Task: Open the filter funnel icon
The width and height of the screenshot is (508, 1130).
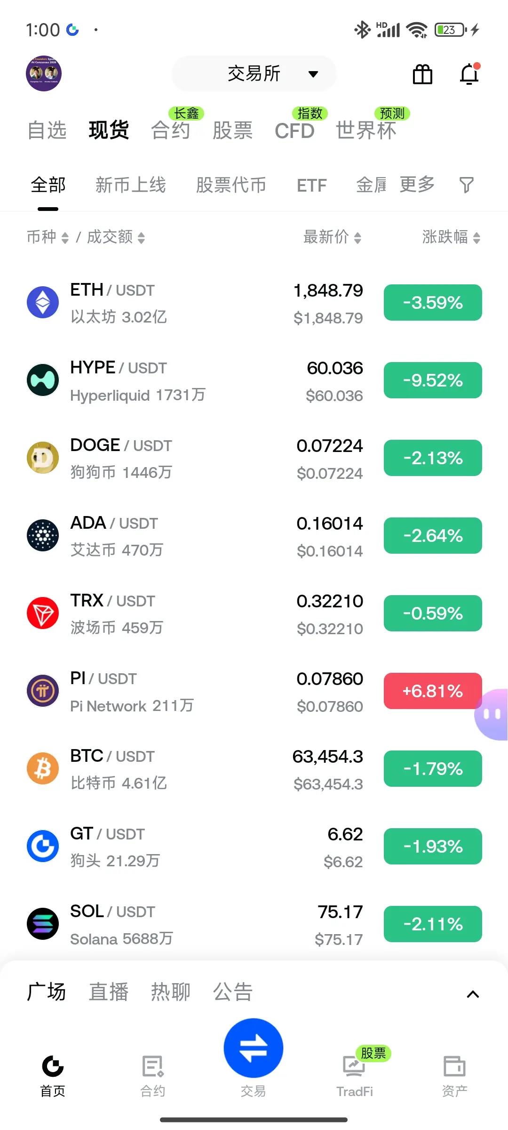Action: pos(466,185)
